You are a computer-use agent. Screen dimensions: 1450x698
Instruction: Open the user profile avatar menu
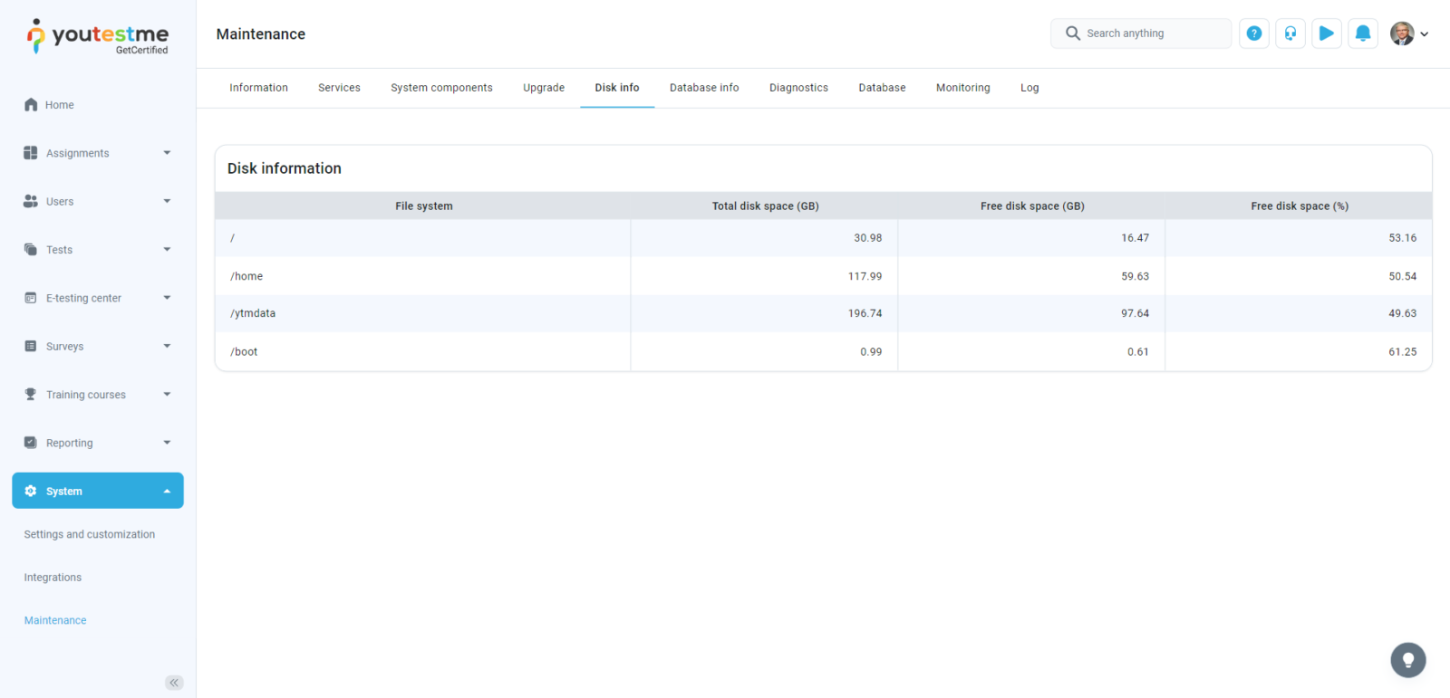(x=1408, y=33)
